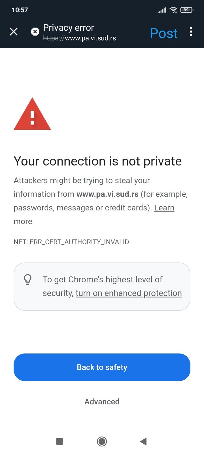Open the Learn more link
Screen dimensions: 204x455
(x=94, y=214)
